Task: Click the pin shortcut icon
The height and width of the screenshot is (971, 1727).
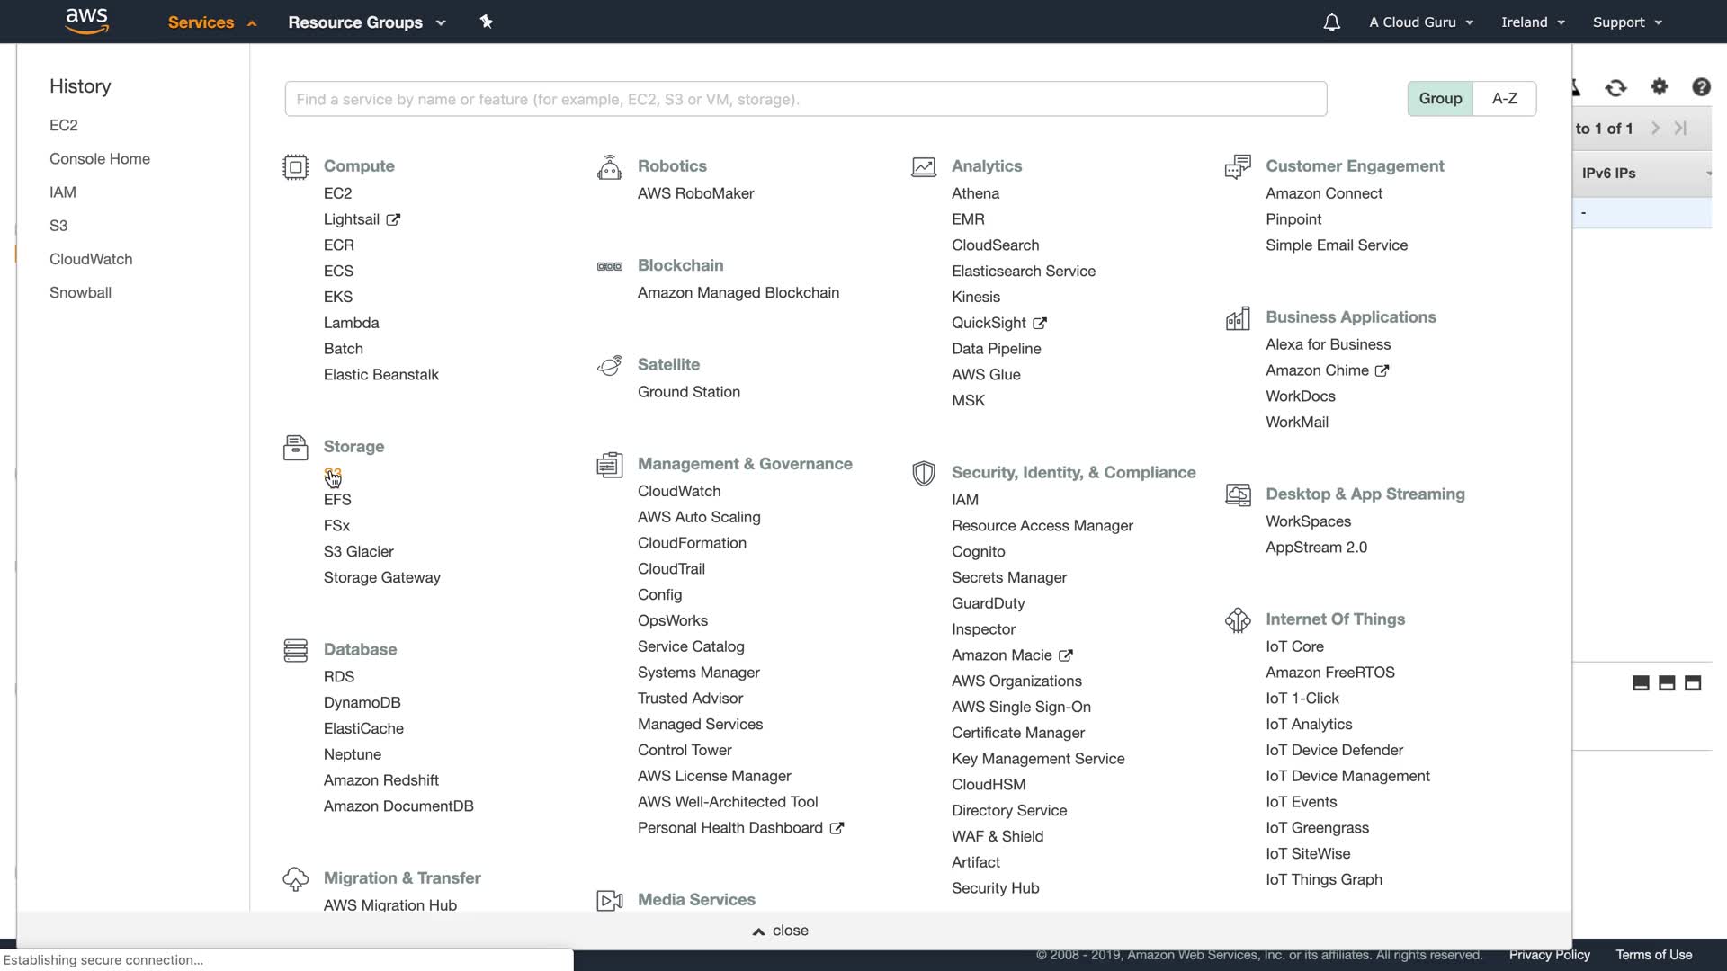Action: (x=487, y=22)
